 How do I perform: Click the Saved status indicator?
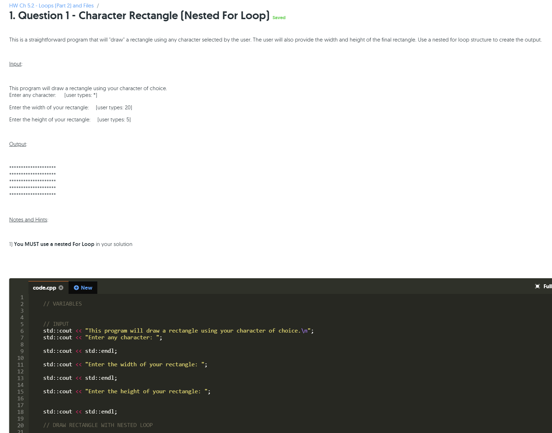(x=279, y=17)
